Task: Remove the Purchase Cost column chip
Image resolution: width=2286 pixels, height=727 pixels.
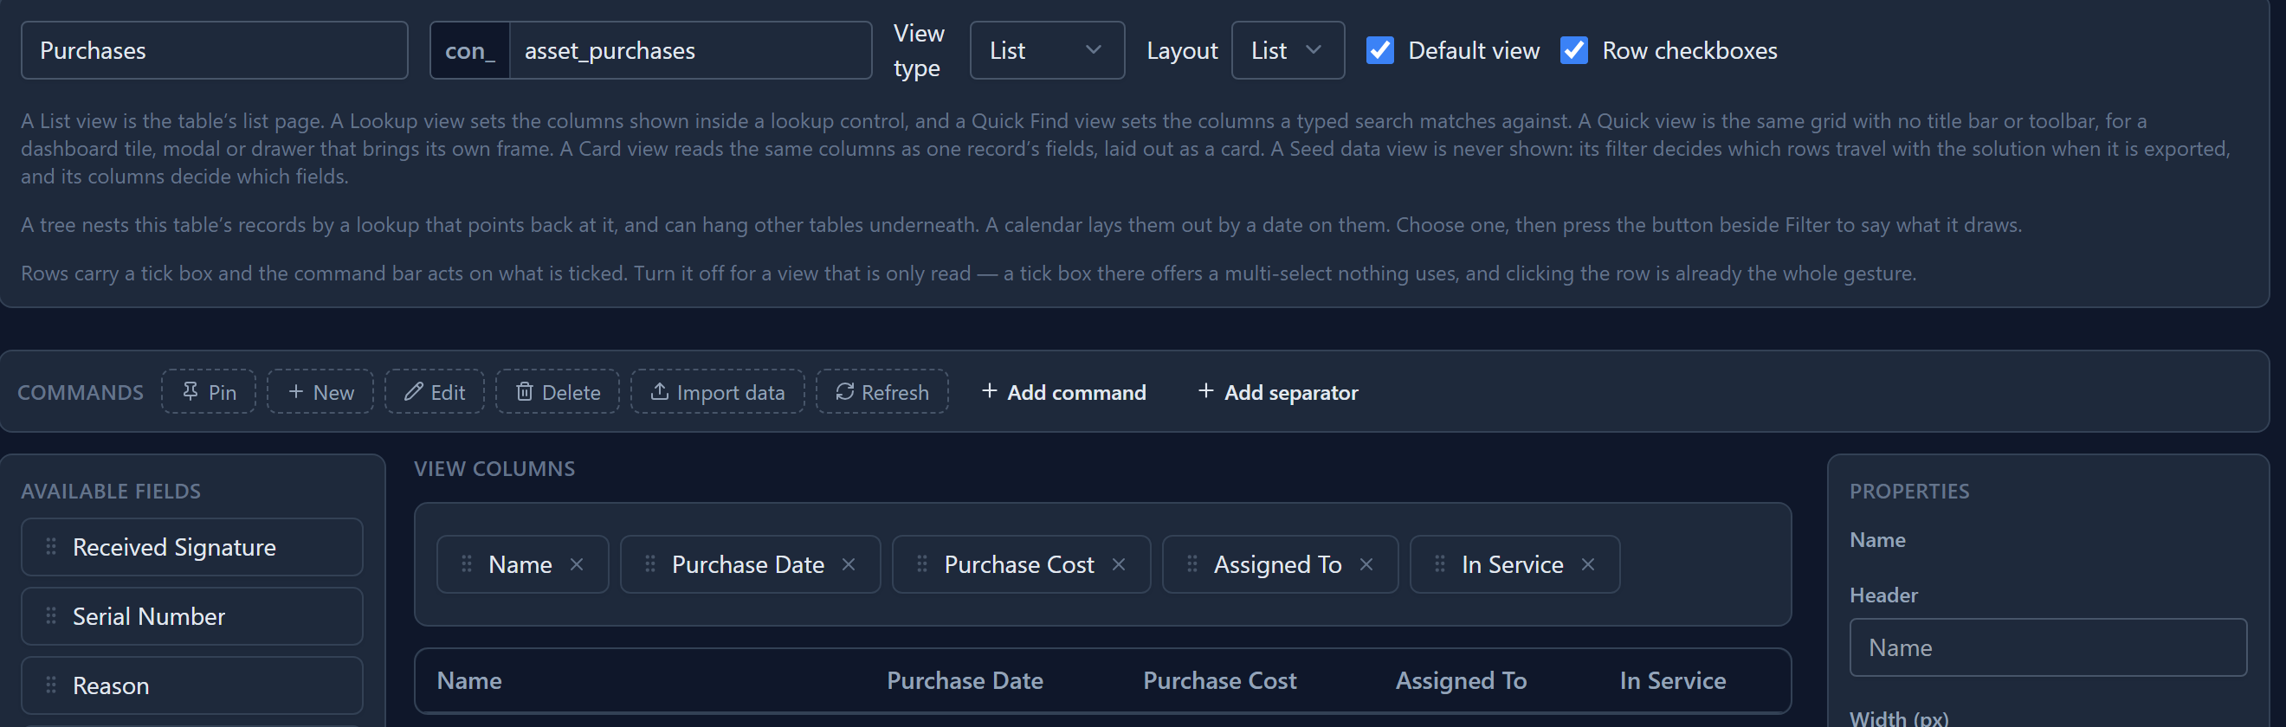Action: (1119, 565)
